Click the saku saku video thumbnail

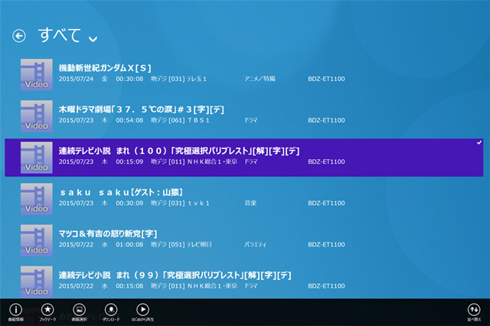coord(36,197)
